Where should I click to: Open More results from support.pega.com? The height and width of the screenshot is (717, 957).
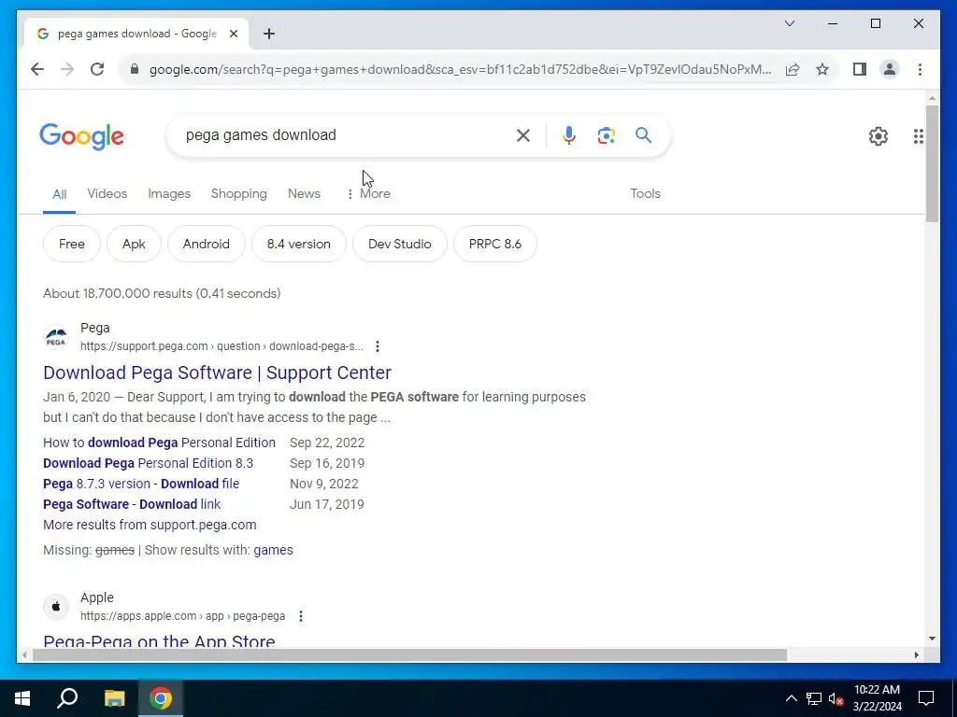150,525
